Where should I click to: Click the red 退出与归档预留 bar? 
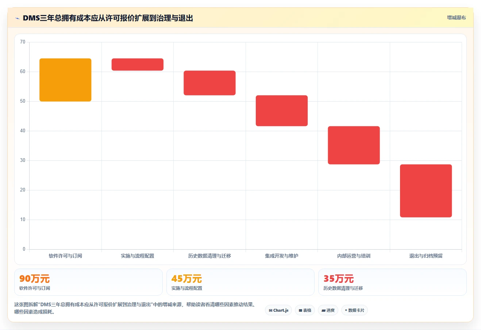click(x=426, y=191)
